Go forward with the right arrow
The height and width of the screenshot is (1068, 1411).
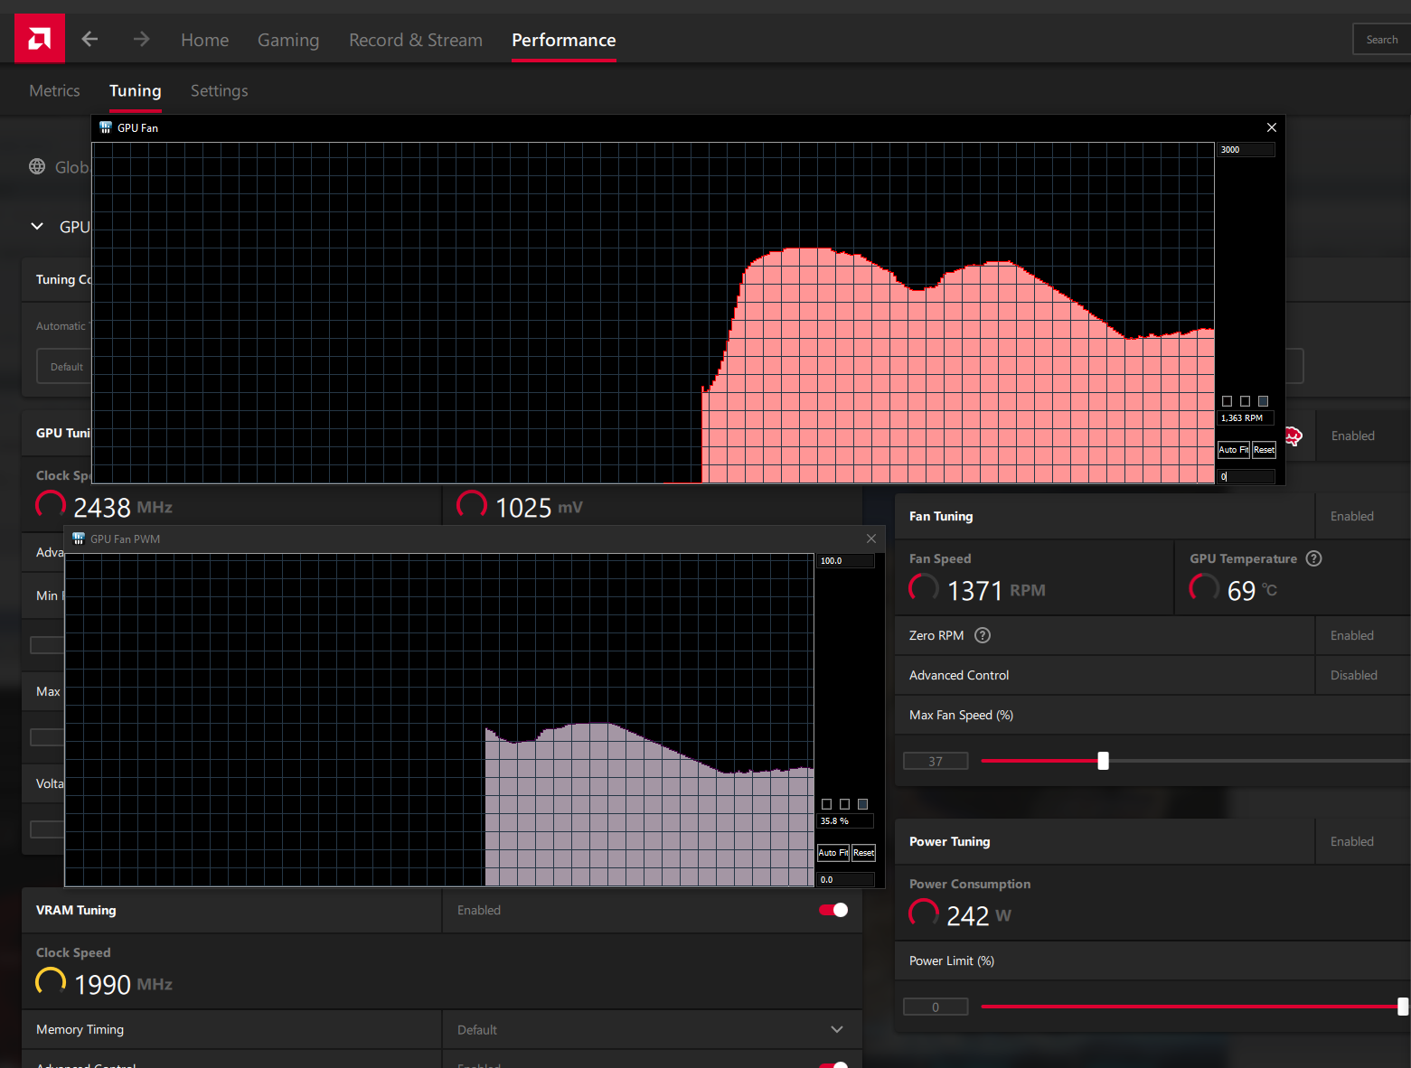coord(141,39)
